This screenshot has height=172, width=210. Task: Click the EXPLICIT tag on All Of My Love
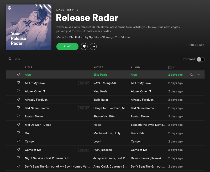click(84, 83)
